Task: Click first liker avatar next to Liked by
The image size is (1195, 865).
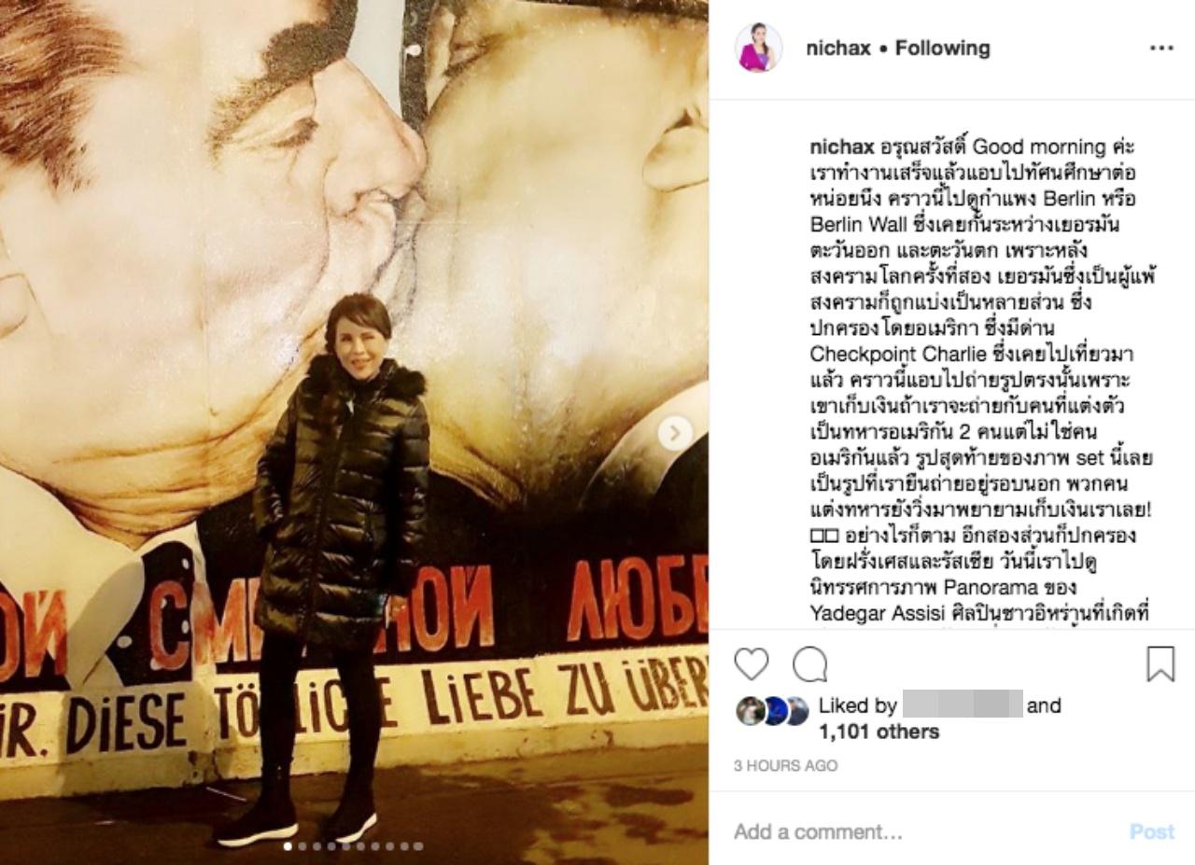Action: click(x=750, y=711)
